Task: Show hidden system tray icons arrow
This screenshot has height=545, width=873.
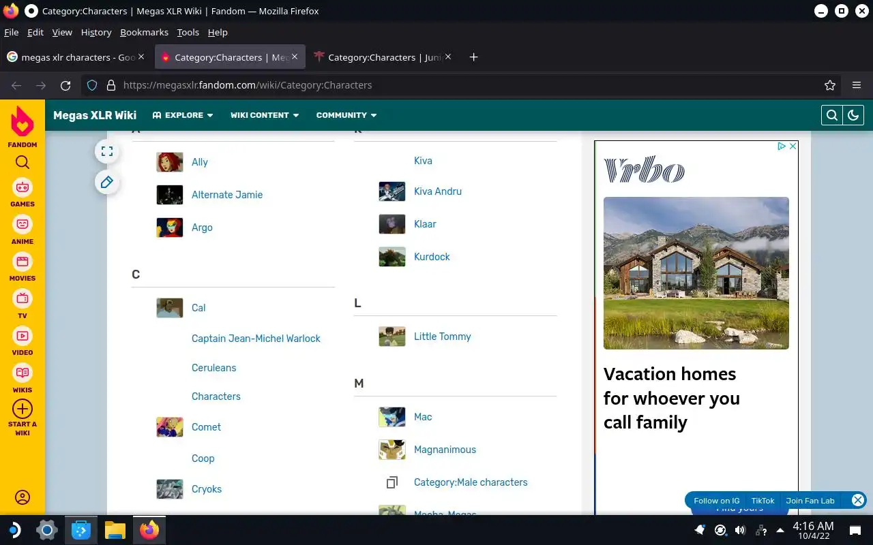Action: [x=780, y=530]
